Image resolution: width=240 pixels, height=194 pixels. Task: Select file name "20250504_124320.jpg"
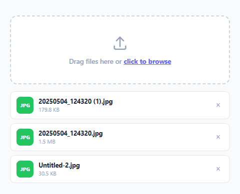(70, 133)
